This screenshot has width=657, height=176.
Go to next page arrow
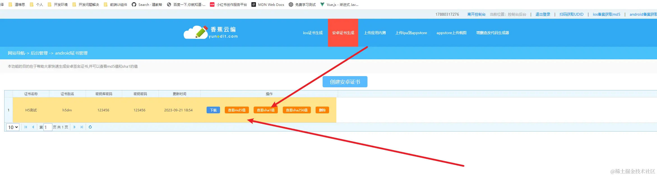tap(74, 127)
